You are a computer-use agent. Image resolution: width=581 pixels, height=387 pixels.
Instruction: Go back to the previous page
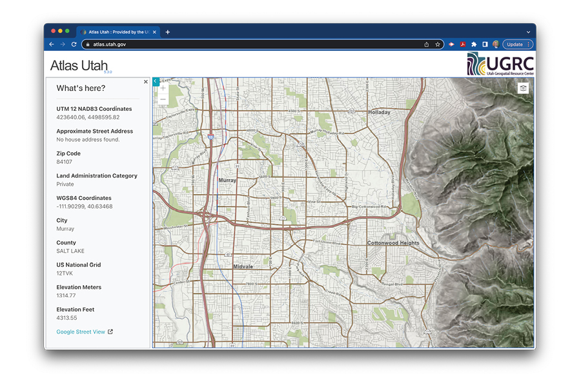[52, 44]
